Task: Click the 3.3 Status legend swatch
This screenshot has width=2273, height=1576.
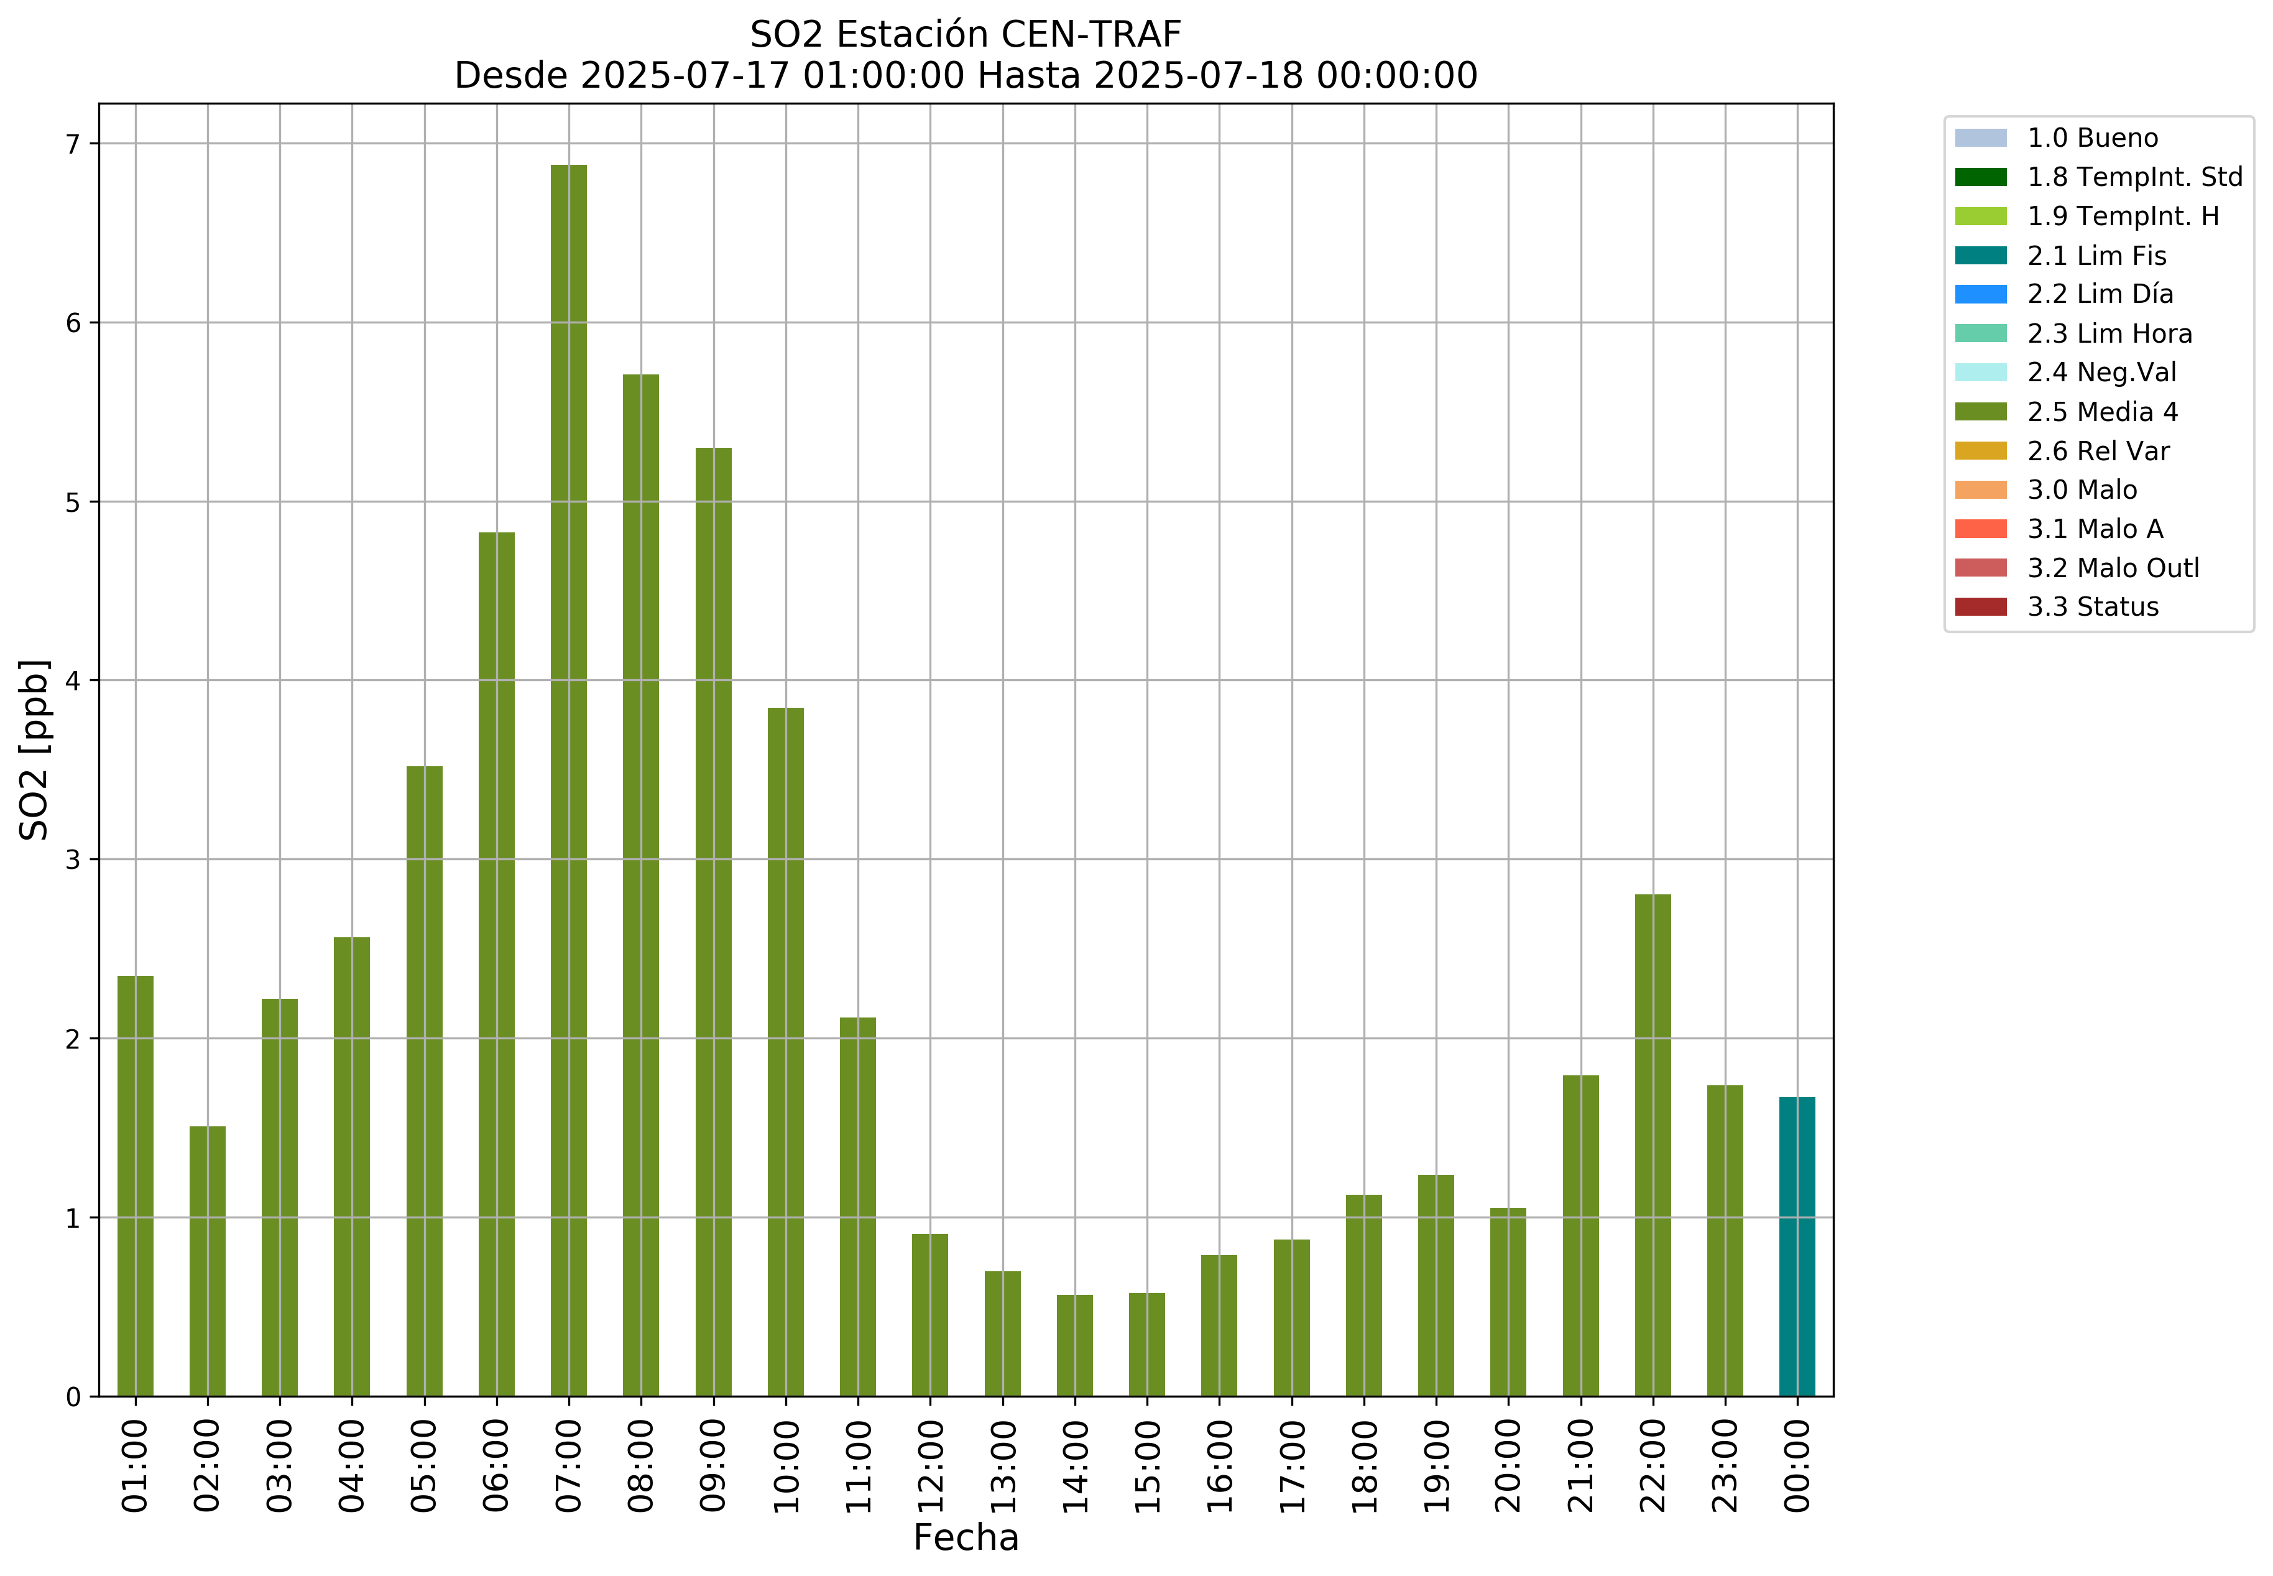Action: click(x=1980, y=606)
